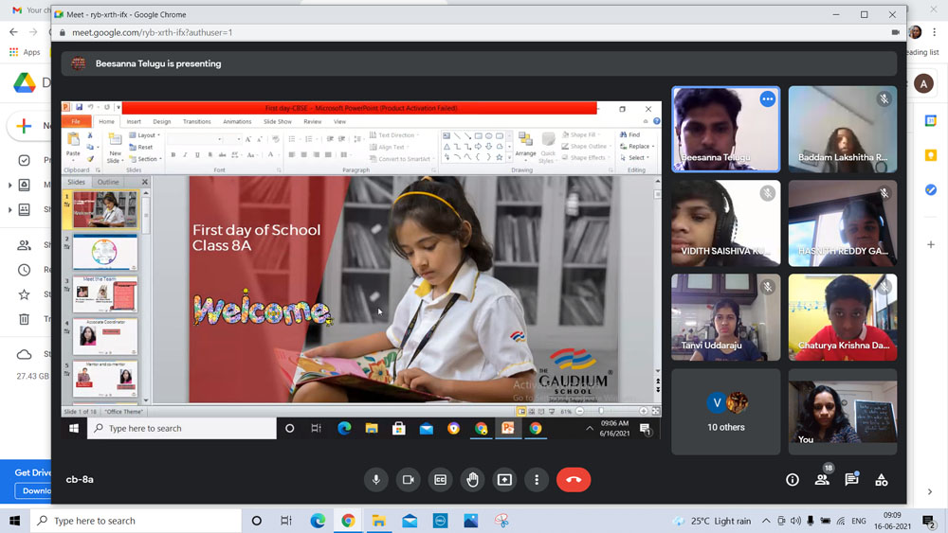Click Arrange button in Drawing group
Screen dimensions: 948x533
(525, 147)
